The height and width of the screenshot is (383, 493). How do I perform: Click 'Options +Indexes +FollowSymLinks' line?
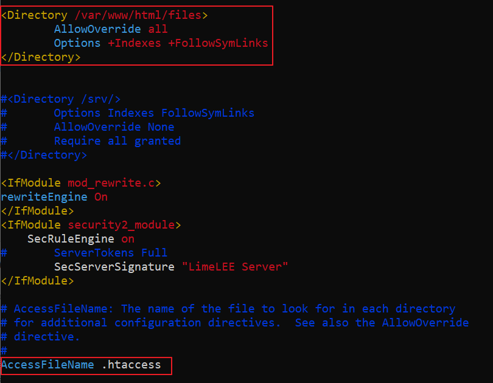[x=161, y=43]
